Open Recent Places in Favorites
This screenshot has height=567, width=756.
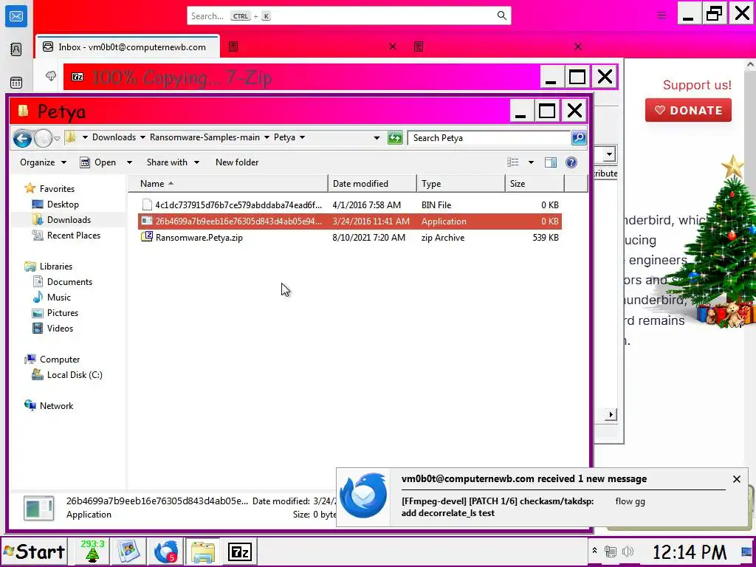click(x=73, y=236)
